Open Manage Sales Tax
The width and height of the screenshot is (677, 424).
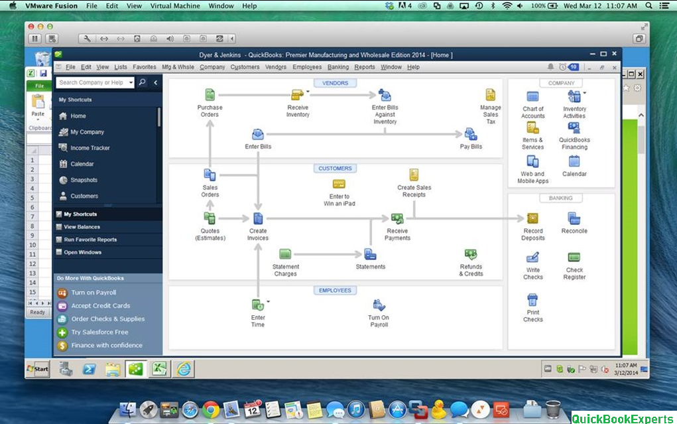(491, 95)
